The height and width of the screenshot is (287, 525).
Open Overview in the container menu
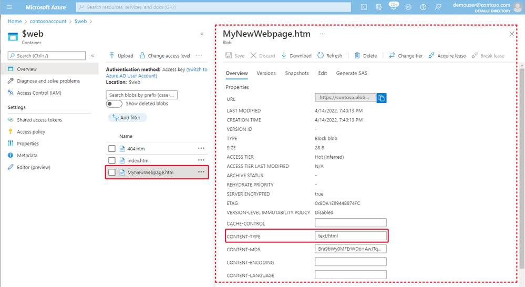tap(49, 69)
